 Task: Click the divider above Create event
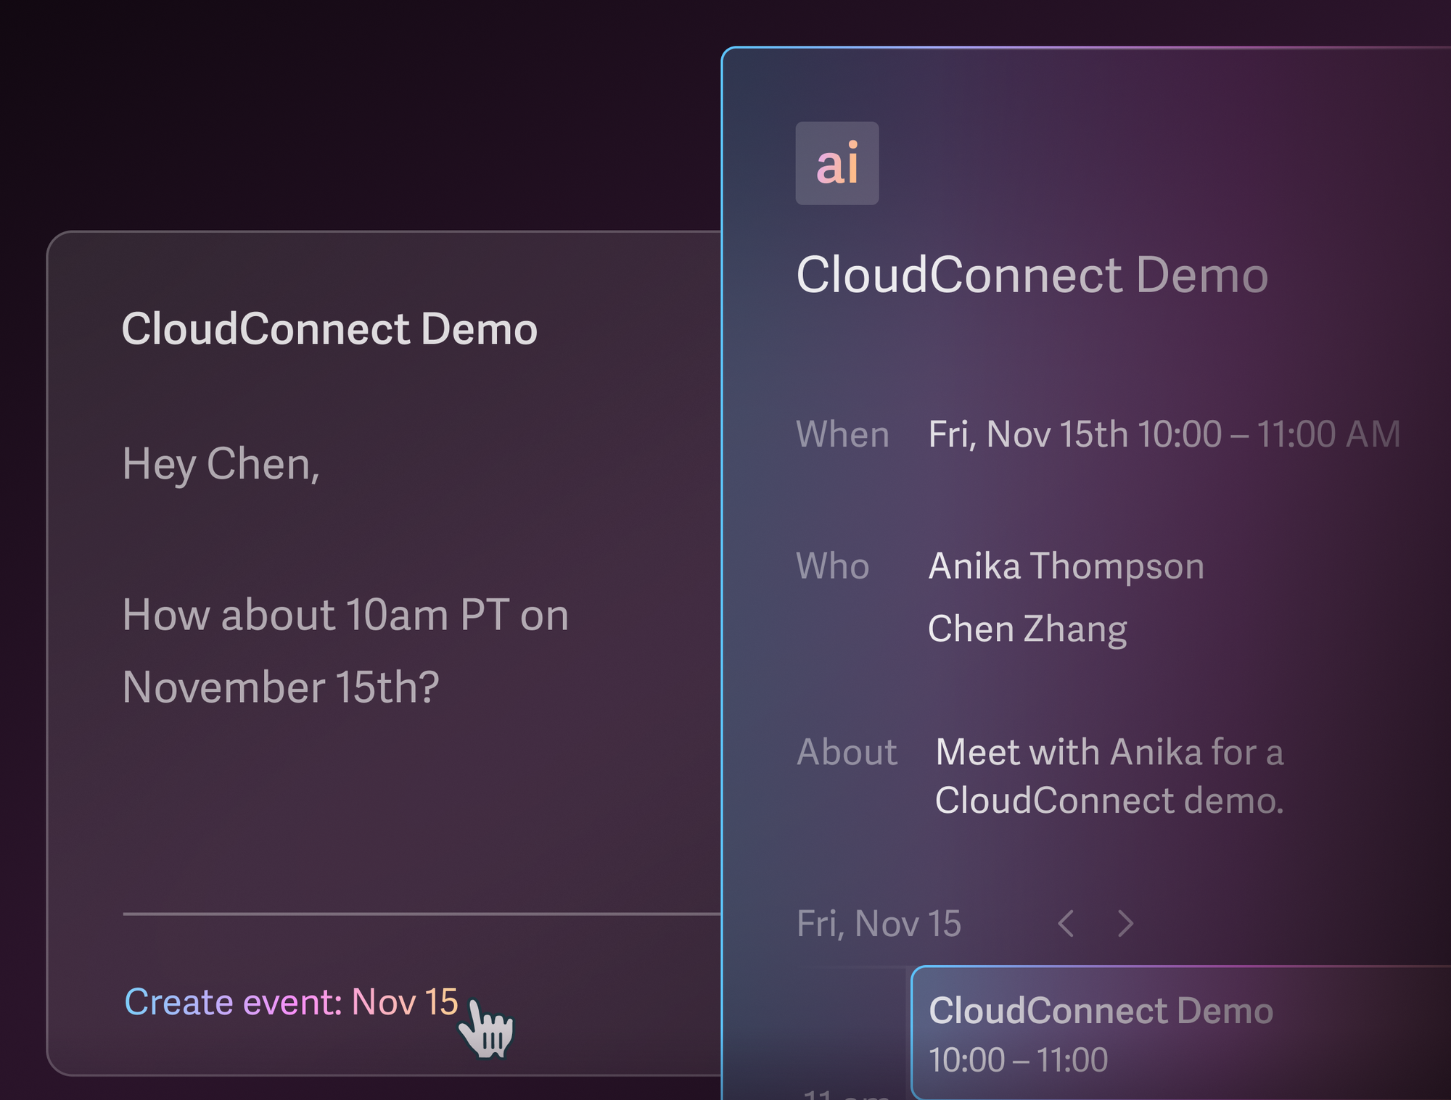pyautogui.click(x=422, y=914)
